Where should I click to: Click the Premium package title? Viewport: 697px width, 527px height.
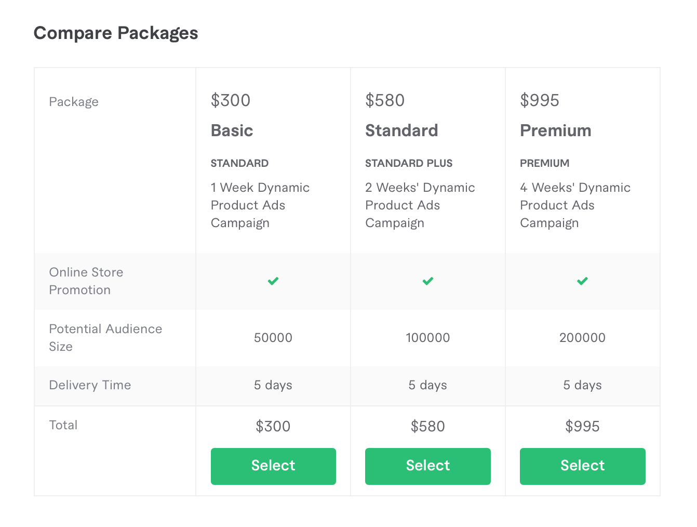[x=556, y=130]
